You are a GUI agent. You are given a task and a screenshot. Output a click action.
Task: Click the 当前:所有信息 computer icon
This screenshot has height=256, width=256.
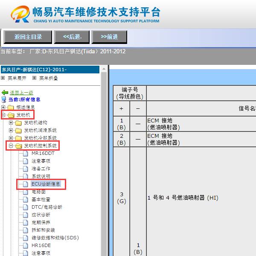[3, 99]
